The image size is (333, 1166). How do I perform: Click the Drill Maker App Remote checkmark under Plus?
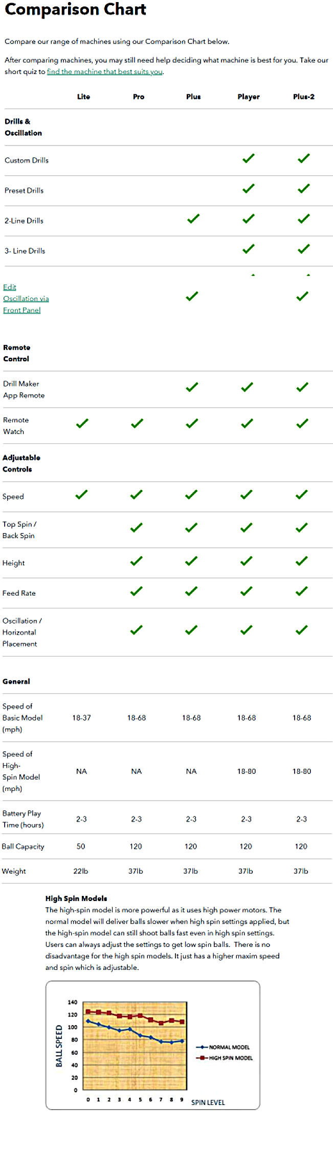pos(192,387)
